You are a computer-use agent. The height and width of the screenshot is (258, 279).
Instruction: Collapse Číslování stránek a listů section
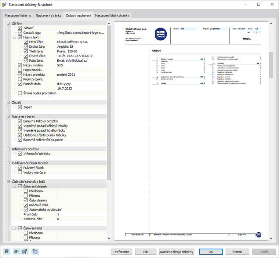click(x=8, y=182)
